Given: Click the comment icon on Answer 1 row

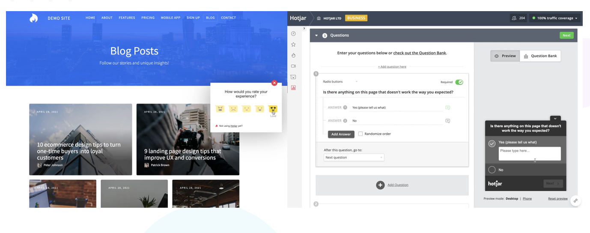Looking at the screenshot, I should pos(447,108).
